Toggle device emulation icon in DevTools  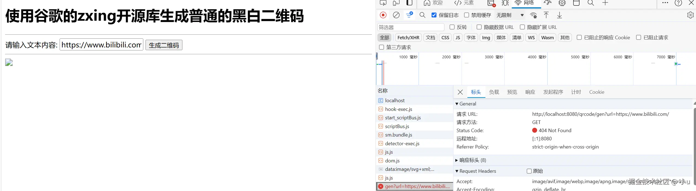396,3
